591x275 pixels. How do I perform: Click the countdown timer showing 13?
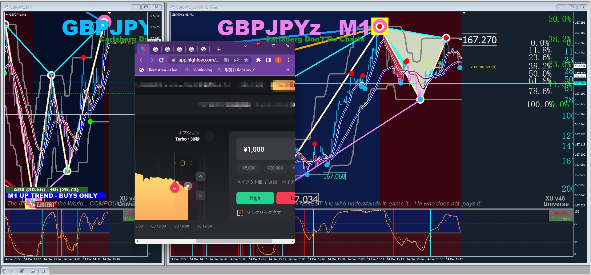(186, 163)
